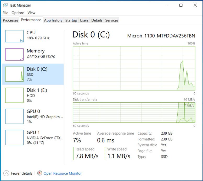The height and width of the screenshot is (181, 203).
Task: Click the Disk active time graph
Action: [134, 68]
